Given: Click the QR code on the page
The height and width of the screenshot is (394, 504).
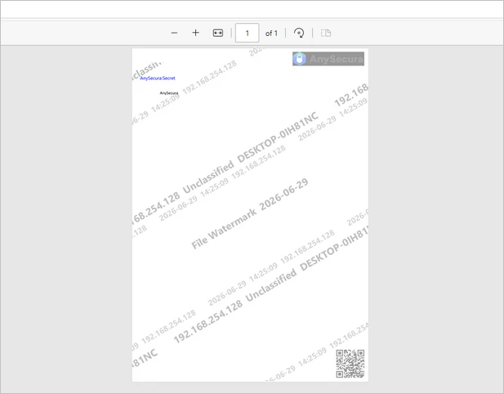Looking at the screenshot, I should (350, 364).
